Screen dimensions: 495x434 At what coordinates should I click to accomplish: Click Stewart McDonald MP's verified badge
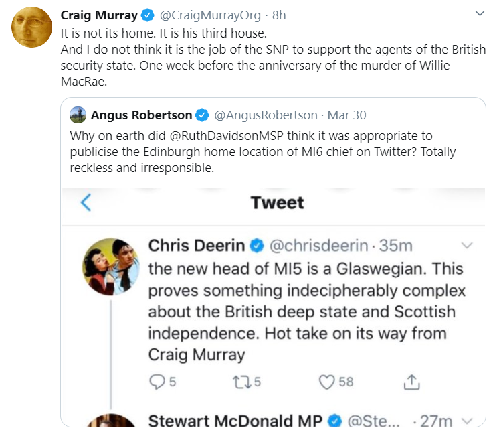click(x=334, y=421)
